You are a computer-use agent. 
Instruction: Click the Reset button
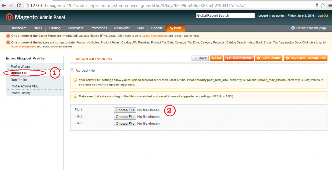coord(216,58)
